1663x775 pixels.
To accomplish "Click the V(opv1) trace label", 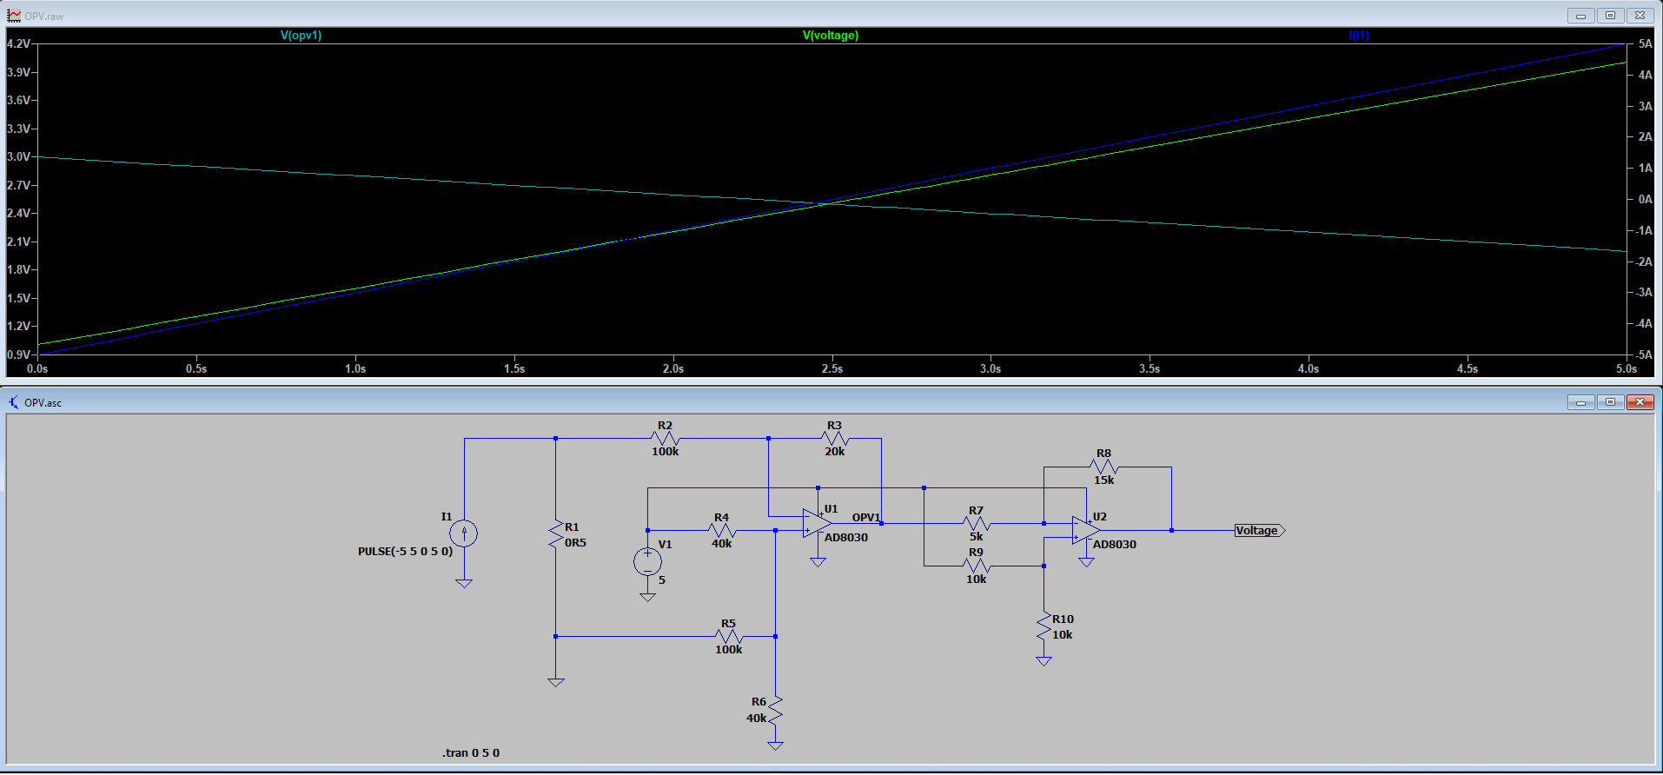I will (301, 36).
